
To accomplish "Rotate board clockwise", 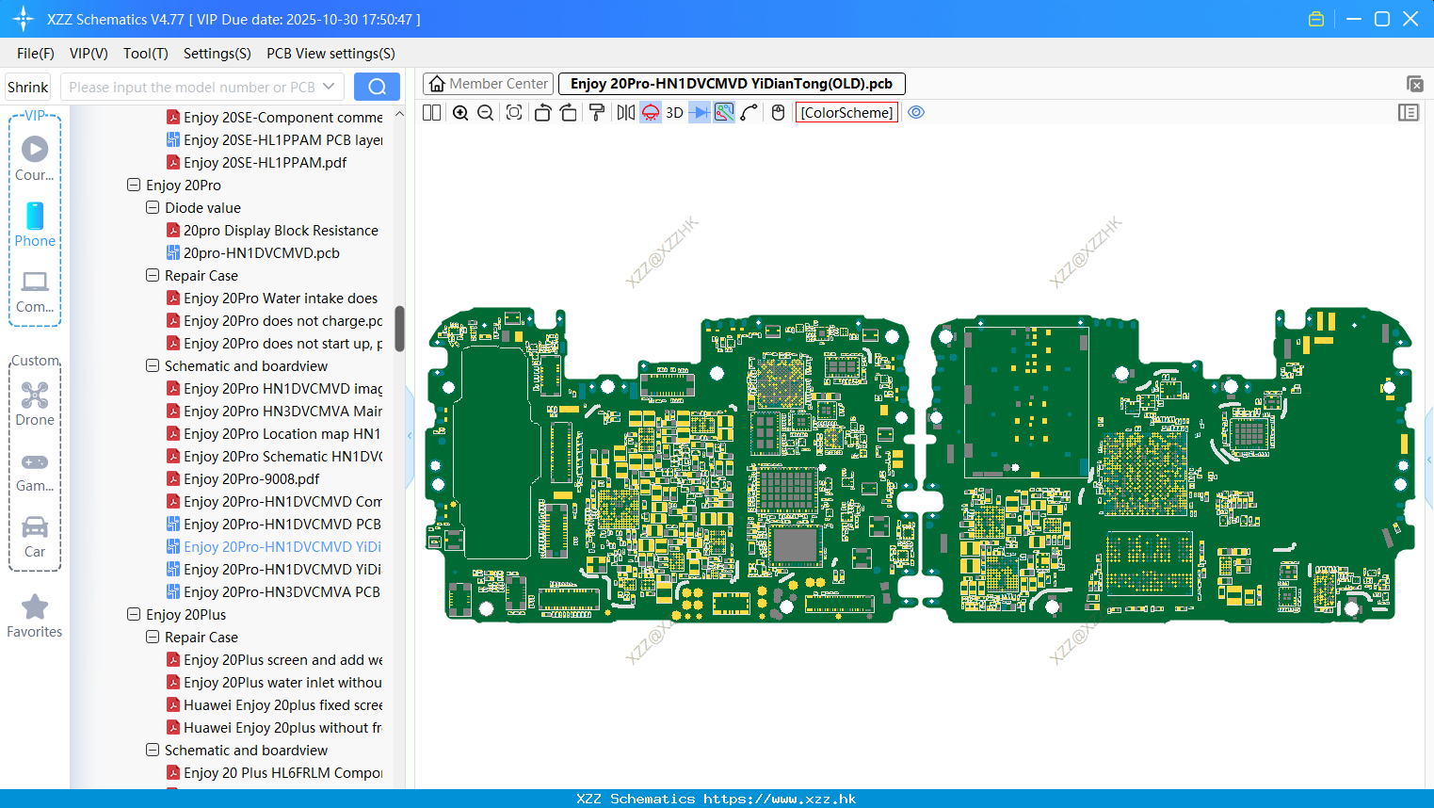I will [x=569, y=113].
